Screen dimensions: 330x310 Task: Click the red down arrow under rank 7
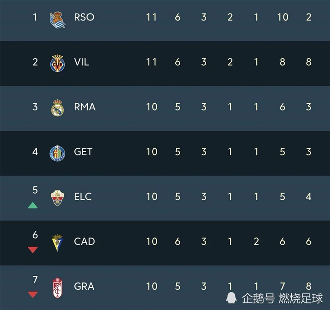point(33,295)
